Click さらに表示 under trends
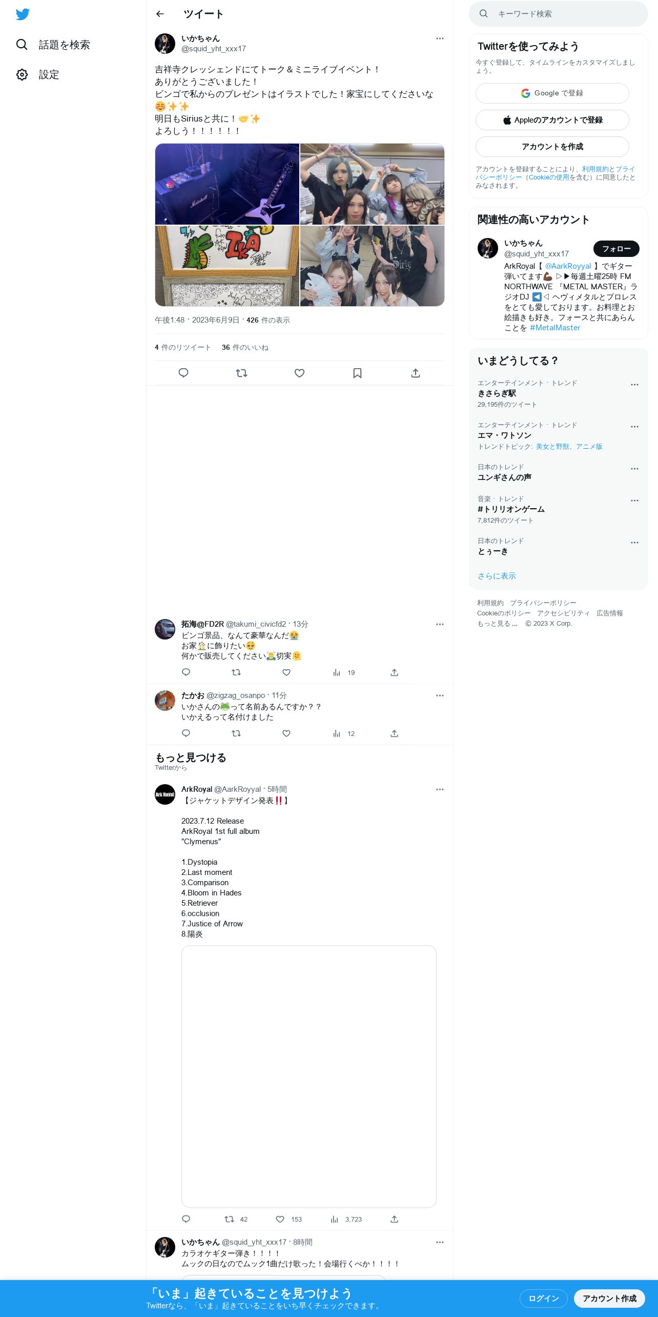The image size is (658, 1317). click(497, 576)
